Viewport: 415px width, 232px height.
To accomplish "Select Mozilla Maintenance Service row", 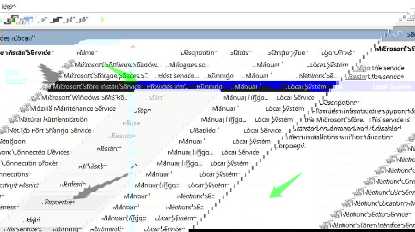I will (x=162, y=108).
